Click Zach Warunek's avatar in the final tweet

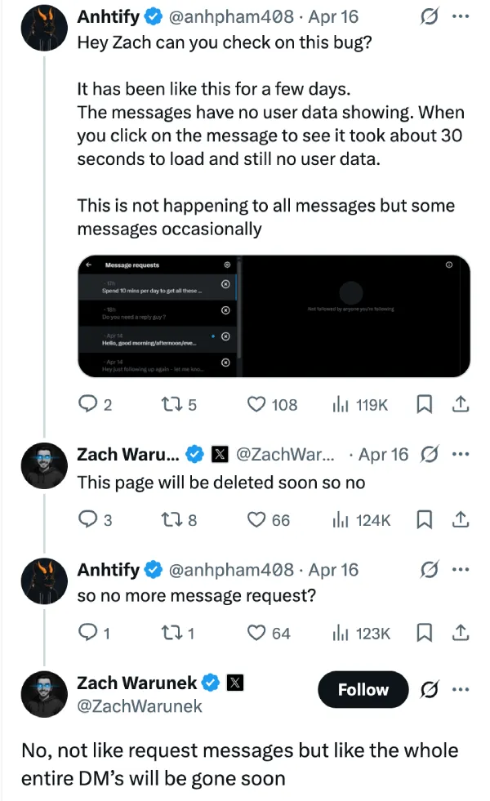[43, 694]
